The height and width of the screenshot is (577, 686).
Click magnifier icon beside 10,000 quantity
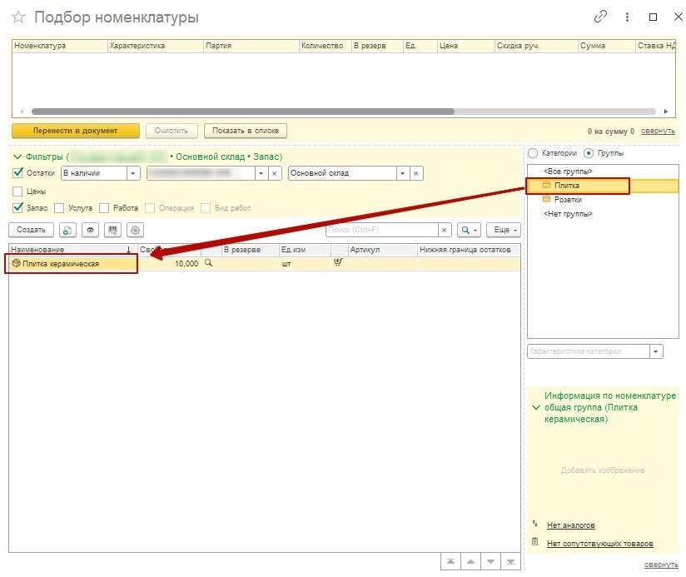[209, 263]
